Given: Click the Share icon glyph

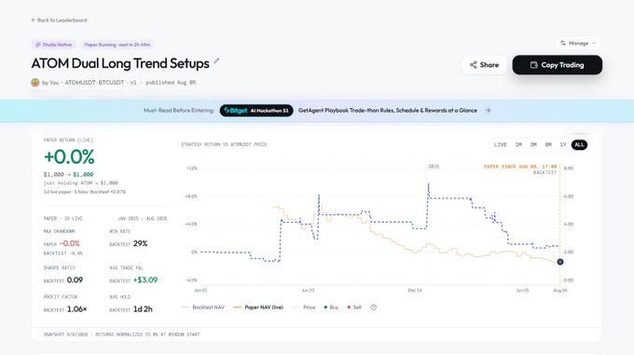Looking at the screenshot, I should pos(473,65).
